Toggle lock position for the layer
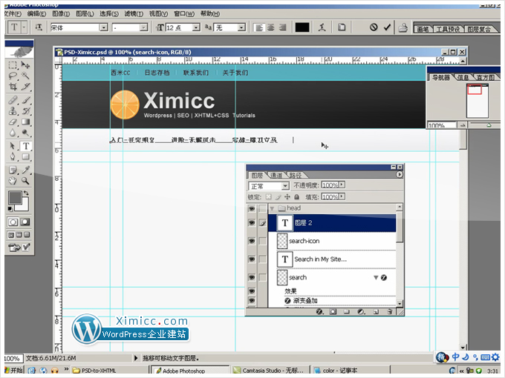Viewport: 505px width, 378px height. (x=287, y=196)
